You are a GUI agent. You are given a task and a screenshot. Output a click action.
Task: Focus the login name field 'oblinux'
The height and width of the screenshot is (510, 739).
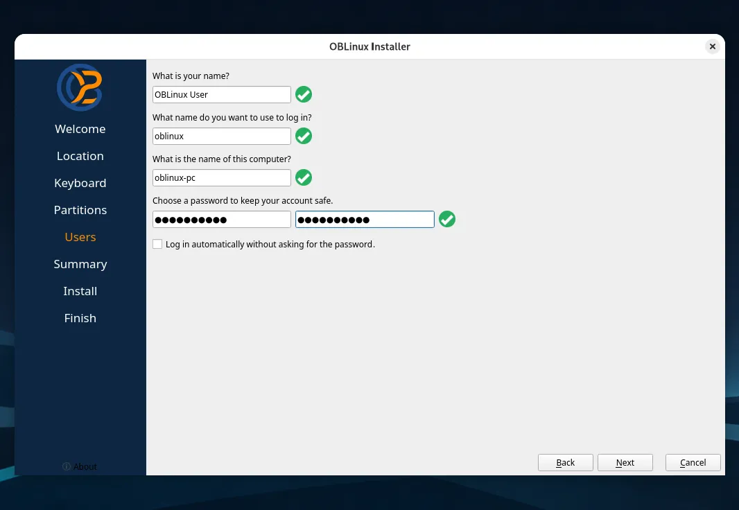(222, 136)
